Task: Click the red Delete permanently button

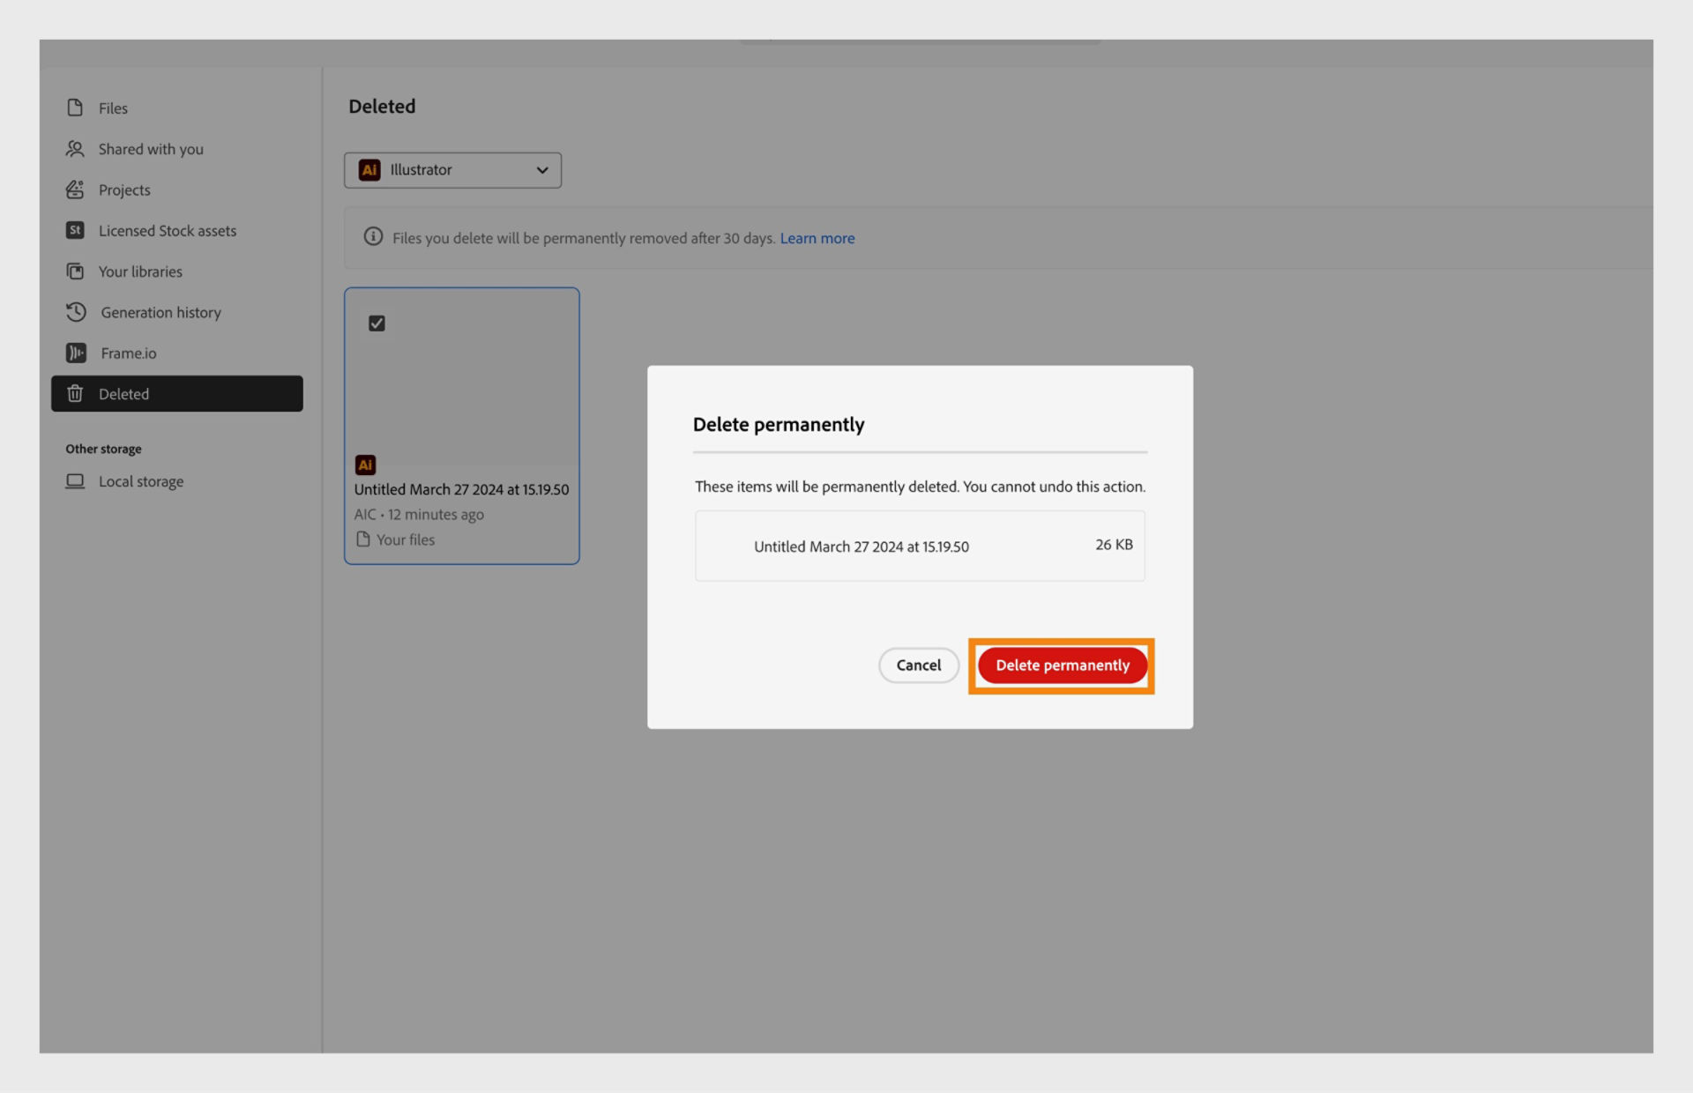Action: click(1062, 665)
